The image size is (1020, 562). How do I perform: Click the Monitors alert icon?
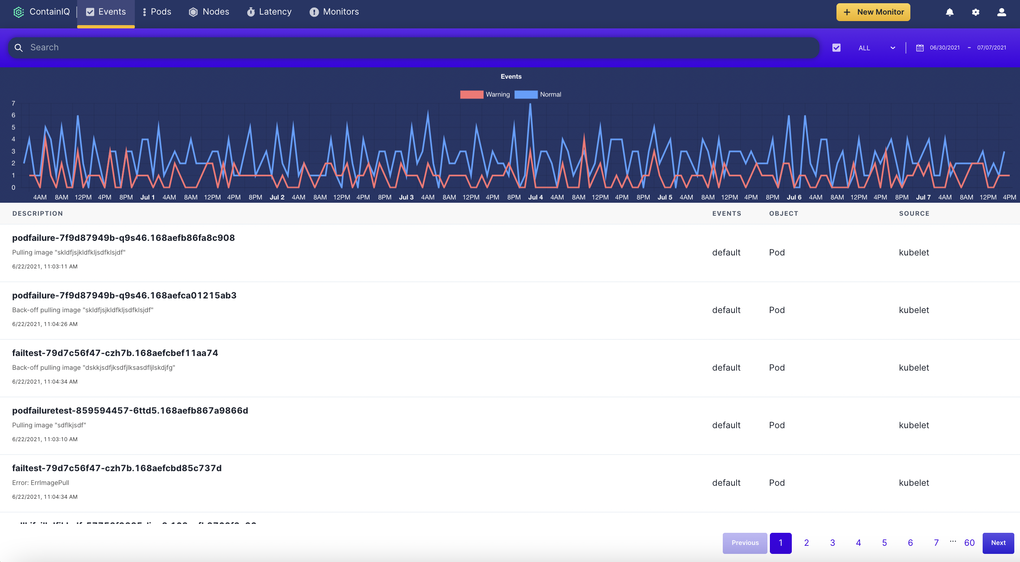[x=314, y=12]
